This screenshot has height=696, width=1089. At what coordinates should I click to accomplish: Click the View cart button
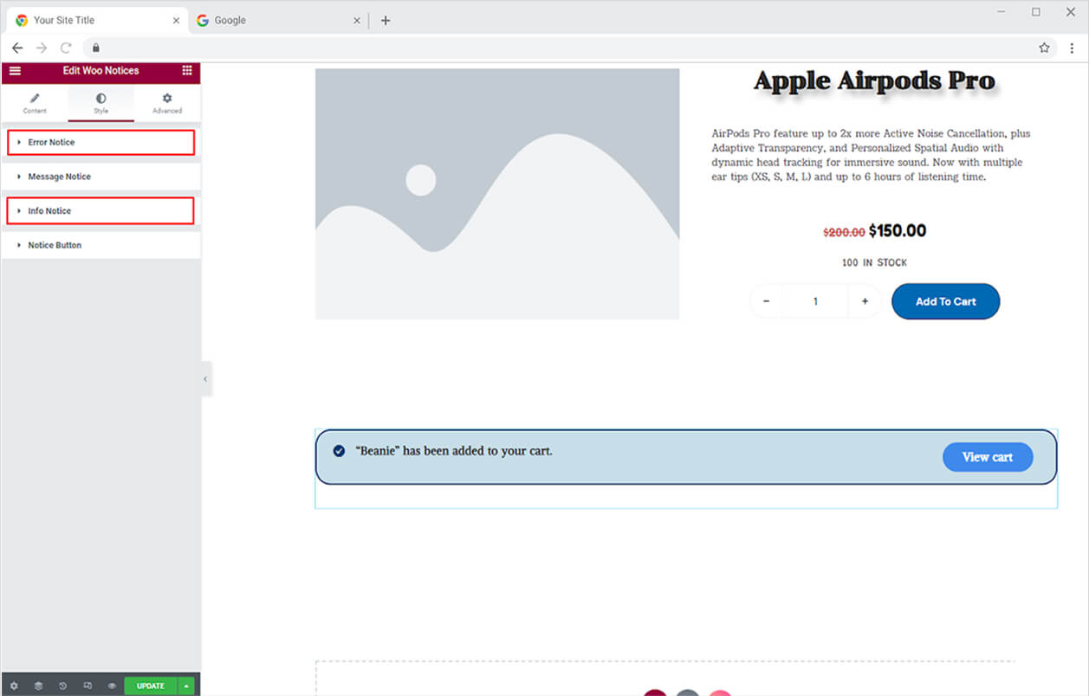(x=987, y=457)
